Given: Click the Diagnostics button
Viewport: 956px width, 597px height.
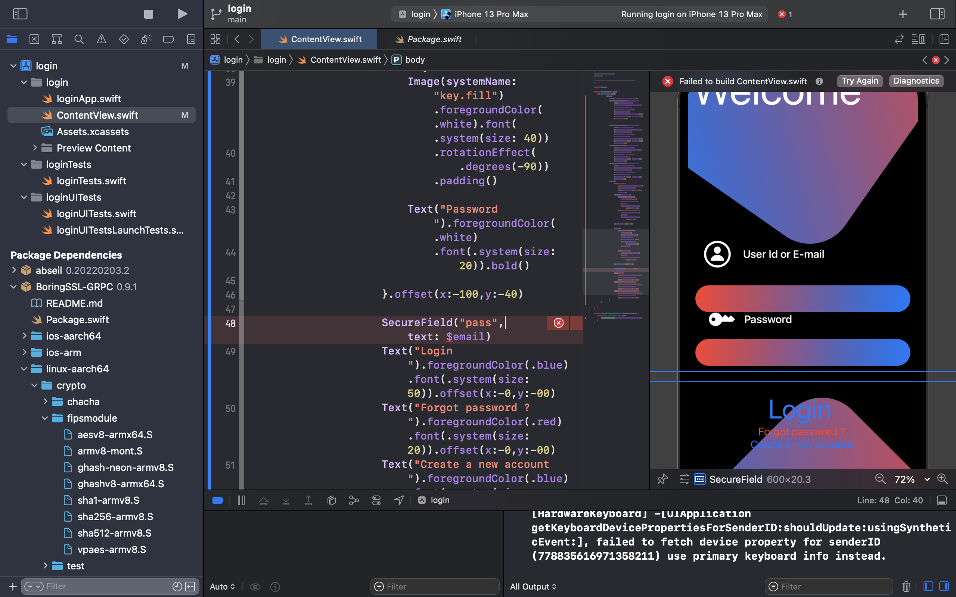Looking at the screenshot, I should [916, 81].
